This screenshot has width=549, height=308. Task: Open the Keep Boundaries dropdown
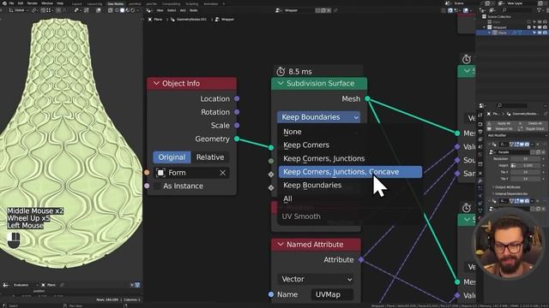click(x=318, y=117)
